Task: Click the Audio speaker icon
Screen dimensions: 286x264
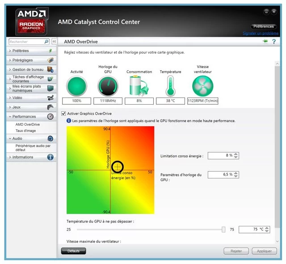Action: click(50, 138)
